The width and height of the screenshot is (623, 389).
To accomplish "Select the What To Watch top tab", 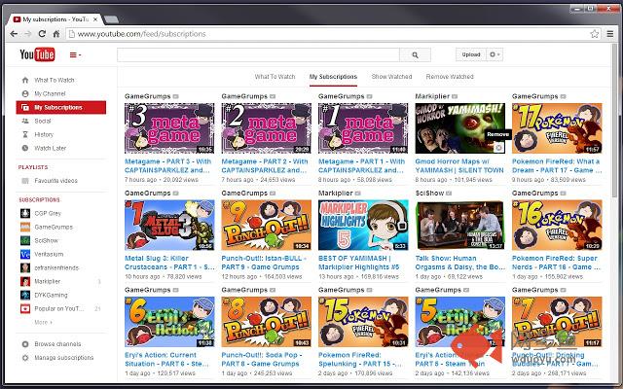I will pyautogui.click(x=275, y=77).
